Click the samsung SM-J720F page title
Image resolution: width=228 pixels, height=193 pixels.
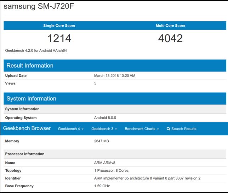click(x=39, y=6)
